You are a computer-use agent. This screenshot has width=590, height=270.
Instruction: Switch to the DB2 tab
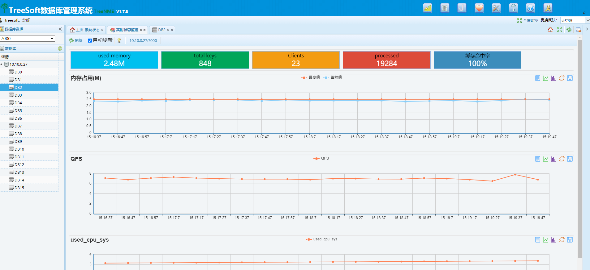[162, 30]
